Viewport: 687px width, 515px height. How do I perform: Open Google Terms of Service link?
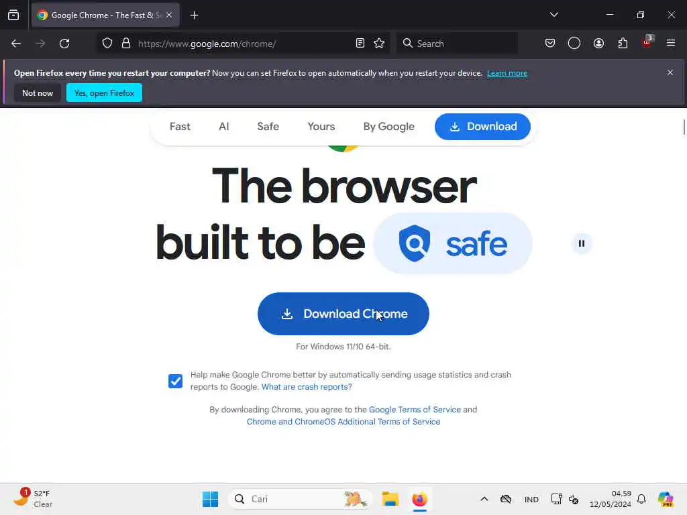pos(415,410)
